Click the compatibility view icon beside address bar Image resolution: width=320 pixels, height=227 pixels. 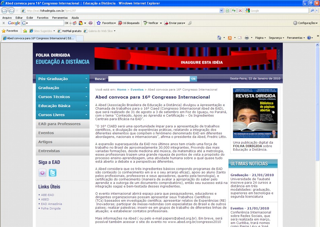227,11
